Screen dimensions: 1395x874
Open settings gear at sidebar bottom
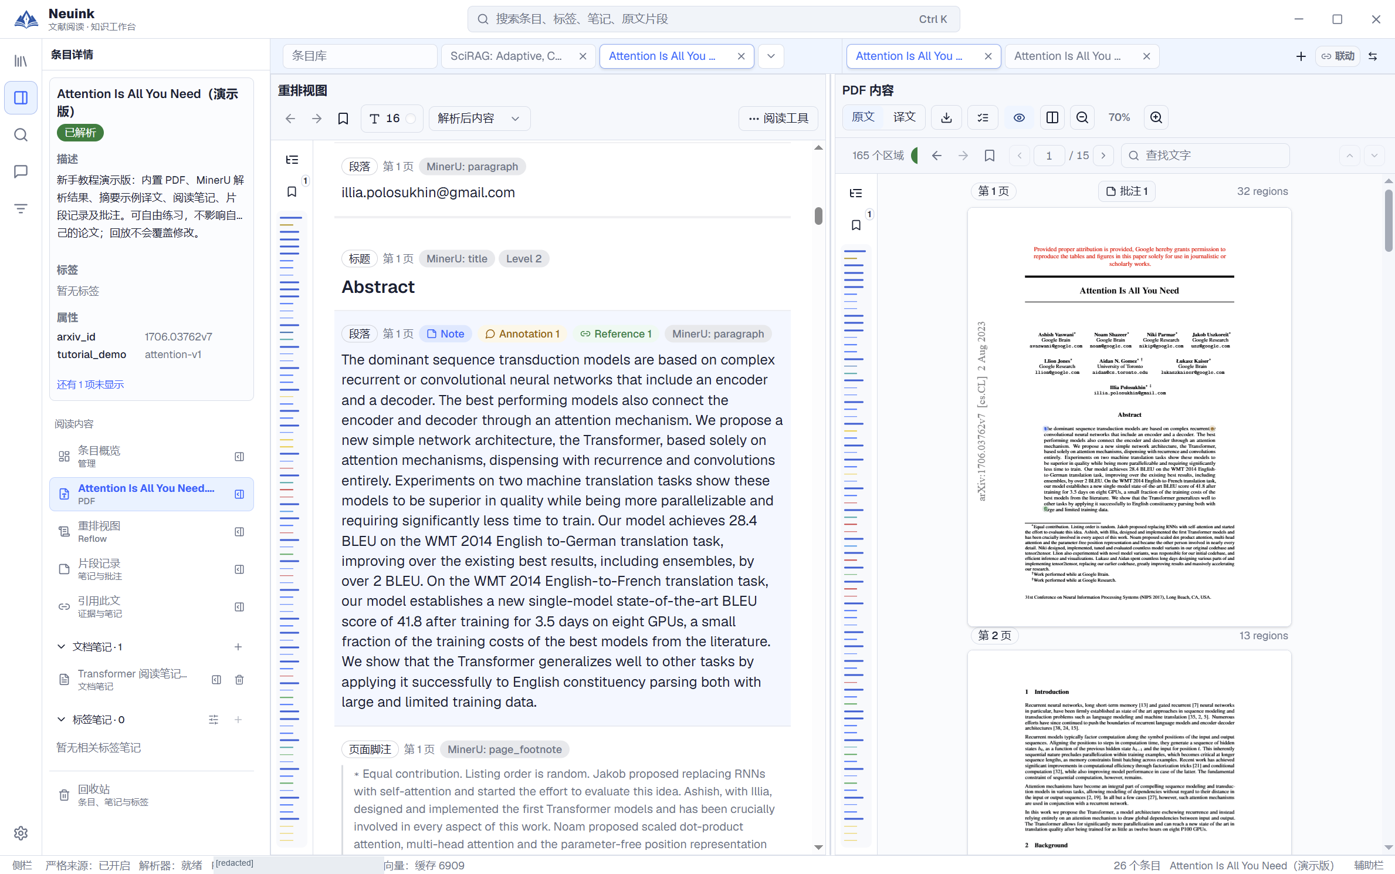point(21,833)
